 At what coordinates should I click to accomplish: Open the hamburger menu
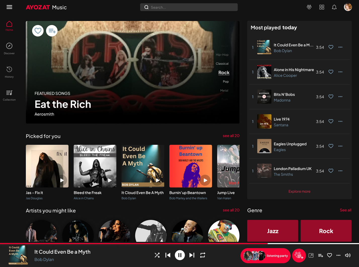point(9,7)
